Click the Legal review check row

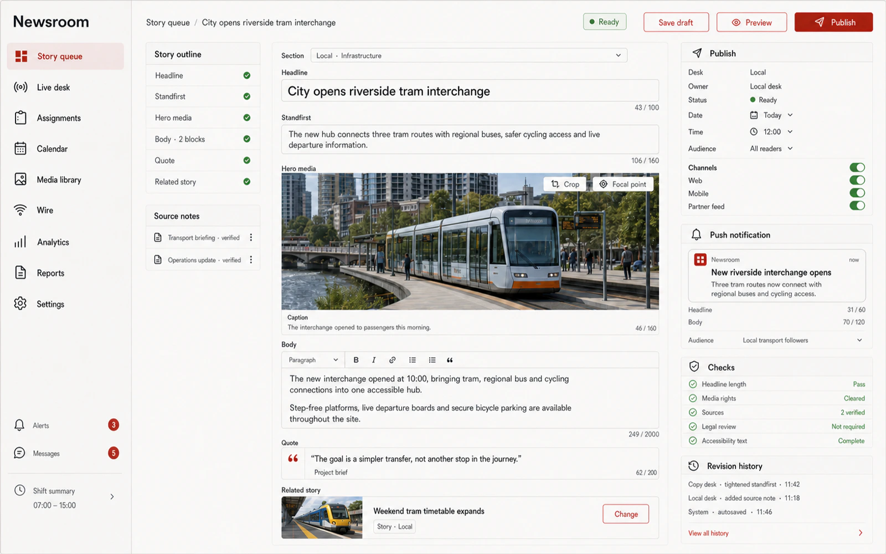[776, 427]
